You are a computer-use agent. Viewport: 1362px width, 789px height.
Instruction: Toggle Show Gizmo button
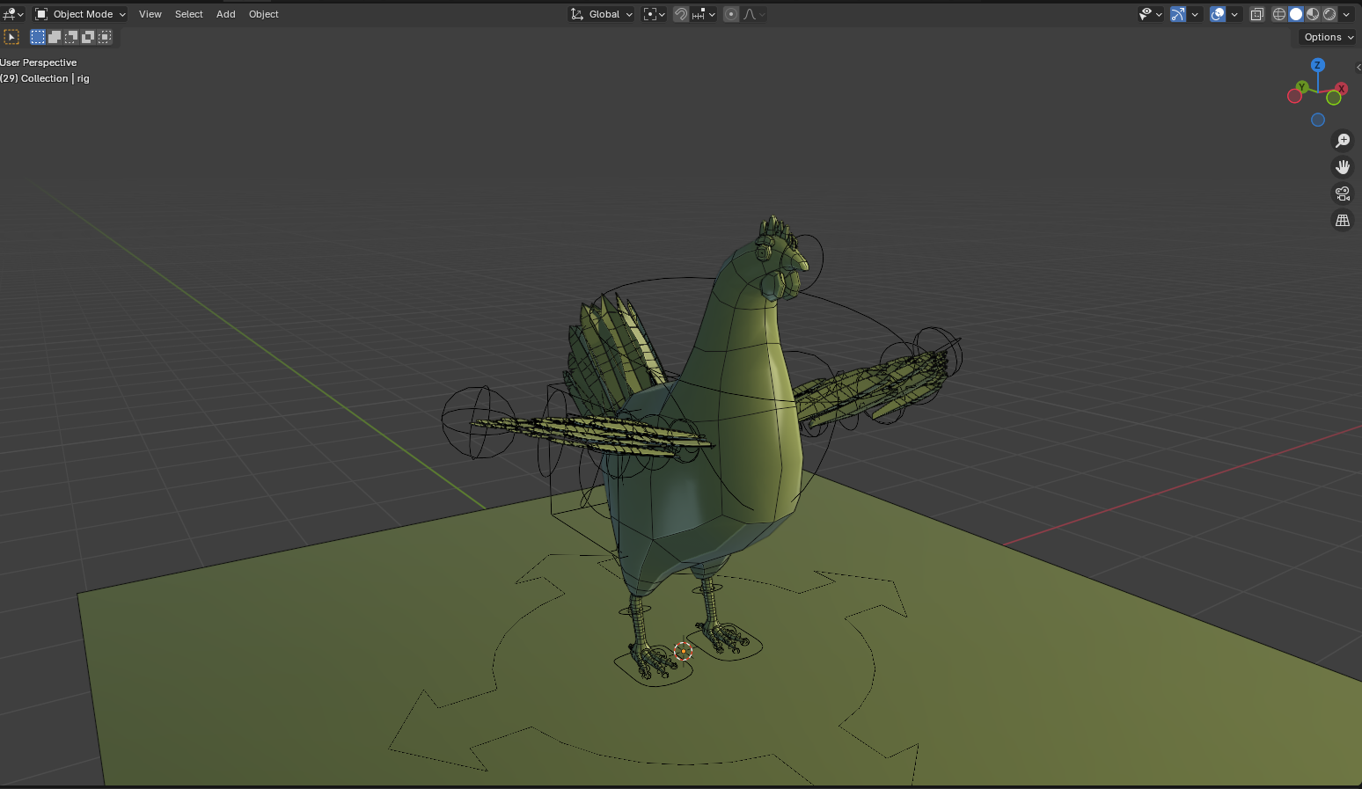pos(1178,14)
